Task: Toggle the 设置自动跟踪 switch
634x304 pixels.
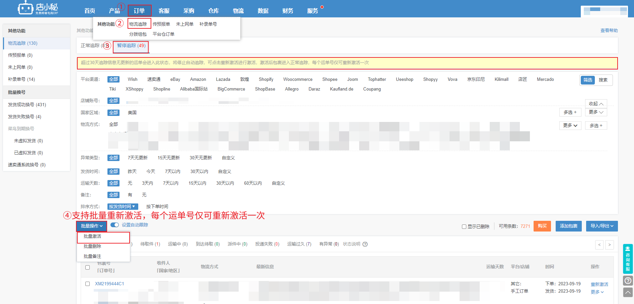Action: click(115, 225)
